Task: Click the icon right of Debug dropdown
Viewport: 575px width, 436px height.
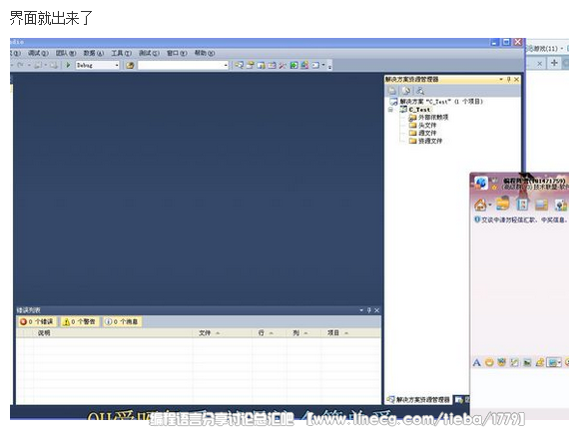Action: 130,65
